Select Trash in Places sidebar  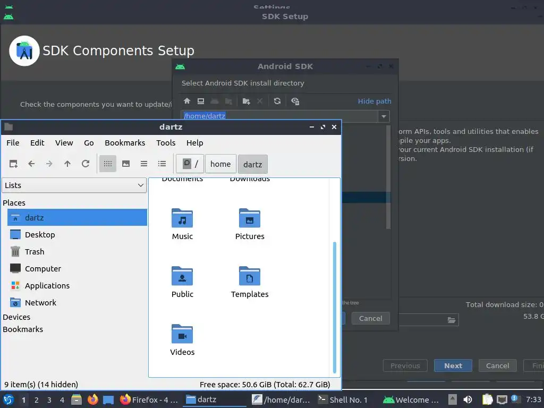(77, 251)
